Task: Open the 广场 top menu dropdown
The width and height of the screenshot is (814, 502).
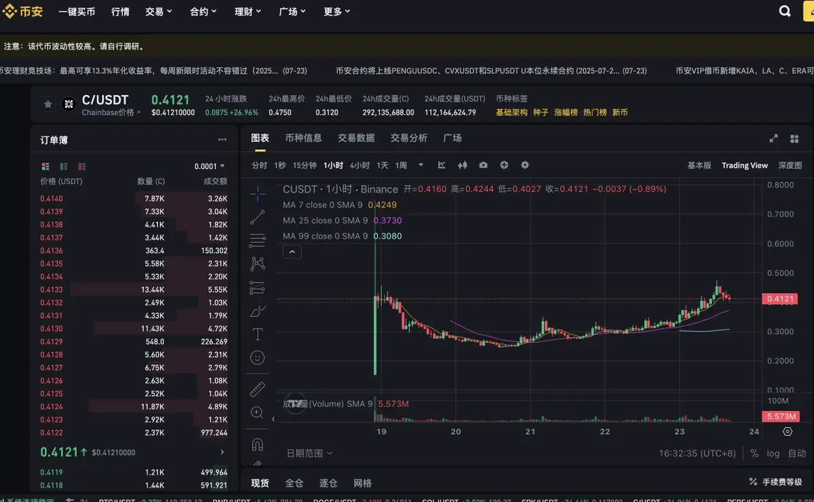Action: pyautogui.click(x=292, y=12)
